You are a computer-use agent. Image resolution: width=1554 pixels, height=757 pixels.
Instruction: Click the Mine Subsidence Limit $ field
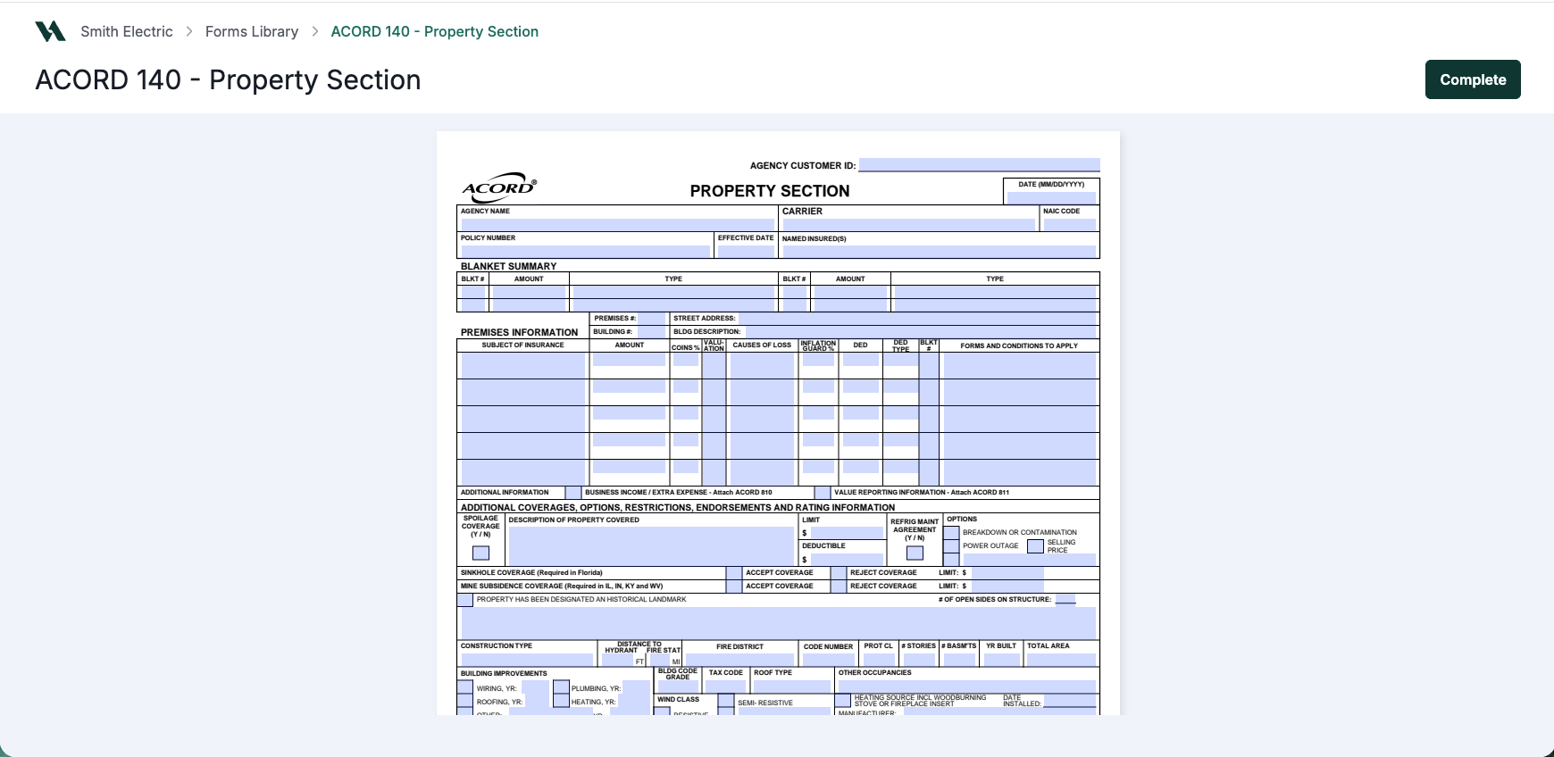tap(1007, 586)
